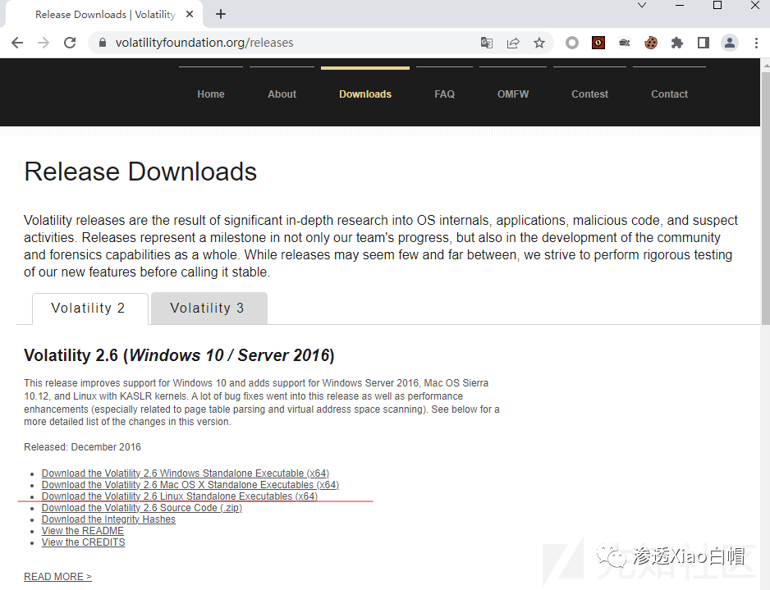770x590 pixels.
Task: Click the Volatility 2.6 section heading
Action: pyautogui.click(x=179, y=354)
